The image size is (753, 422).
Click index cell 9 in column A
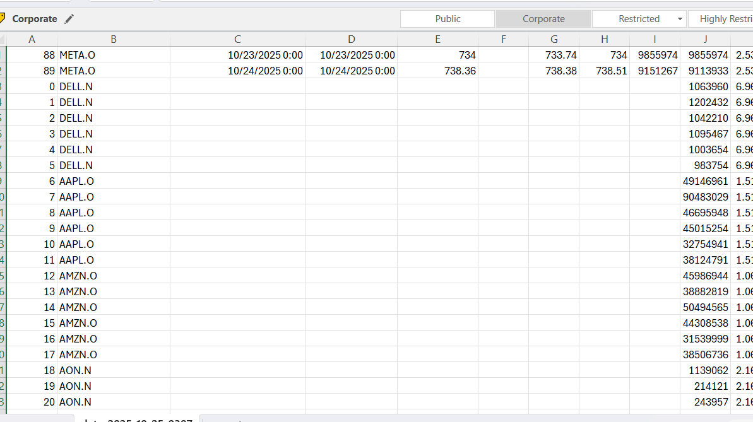pos(32,229)
